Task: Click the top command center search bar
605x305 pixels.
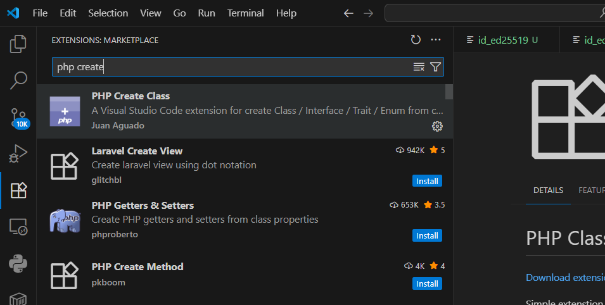Action: tap(495, 13)
